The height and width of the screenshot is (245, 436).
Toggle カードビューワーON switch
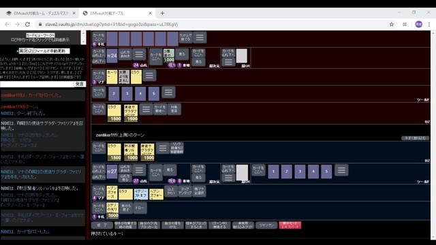pos(41,35)
